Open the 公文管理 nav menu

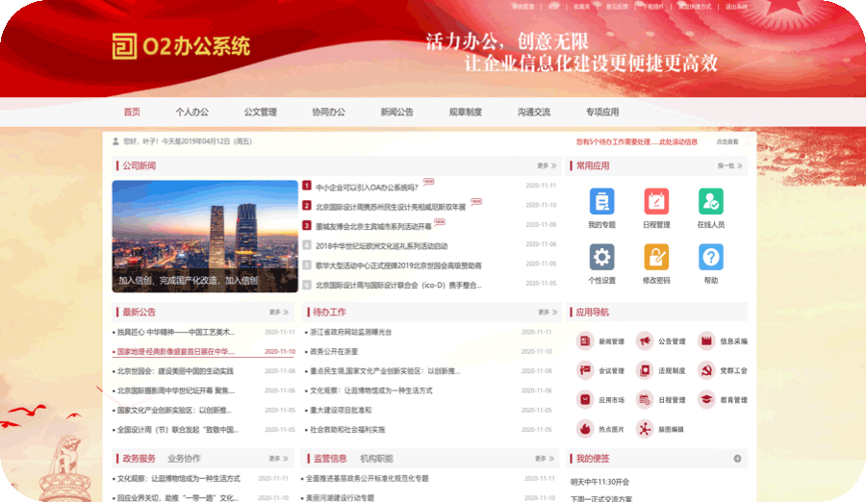tap(260, 113)
